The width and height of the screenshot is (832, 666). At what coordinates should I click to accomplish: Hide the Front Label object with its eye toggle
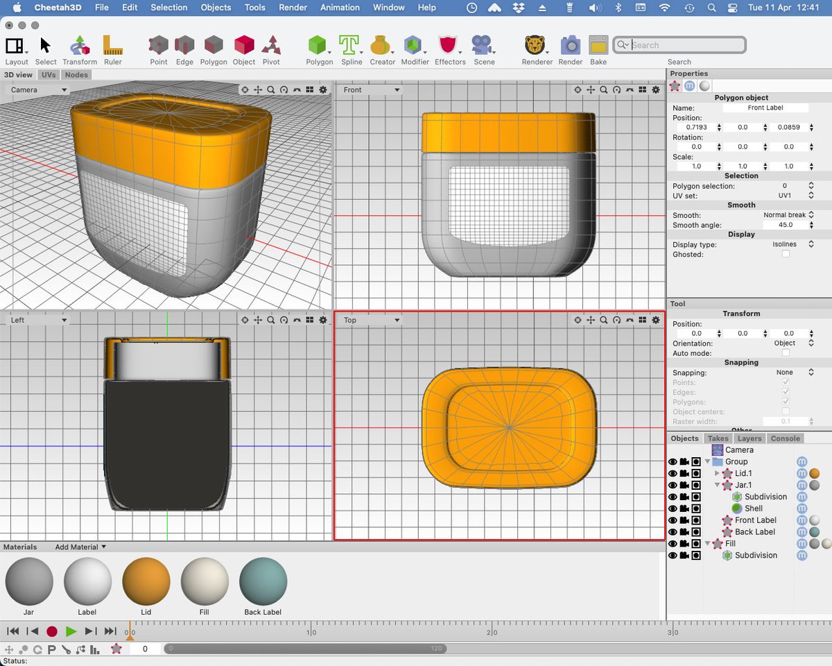(672, 520)
